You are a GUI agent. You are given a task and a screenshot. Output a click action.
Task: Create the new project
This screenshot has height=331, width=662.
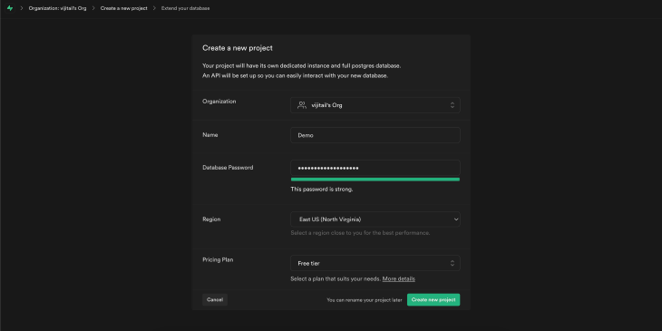point(433,300)
